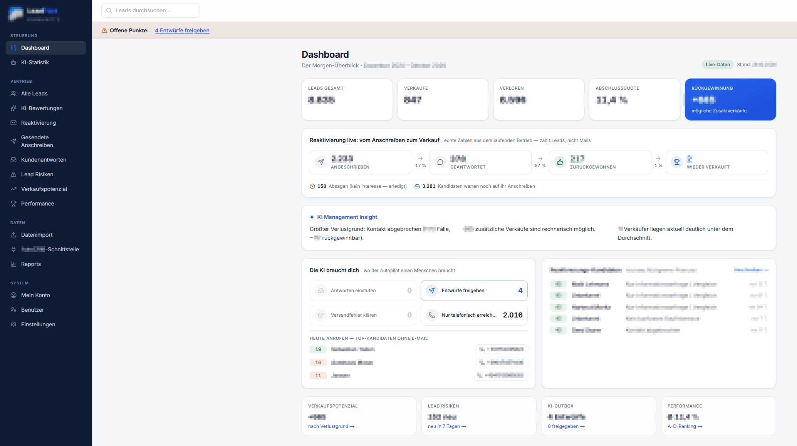Click the paper plane icon in Angeschrieben card
This screenshot has width=797, height=446.
click(321, 162)
